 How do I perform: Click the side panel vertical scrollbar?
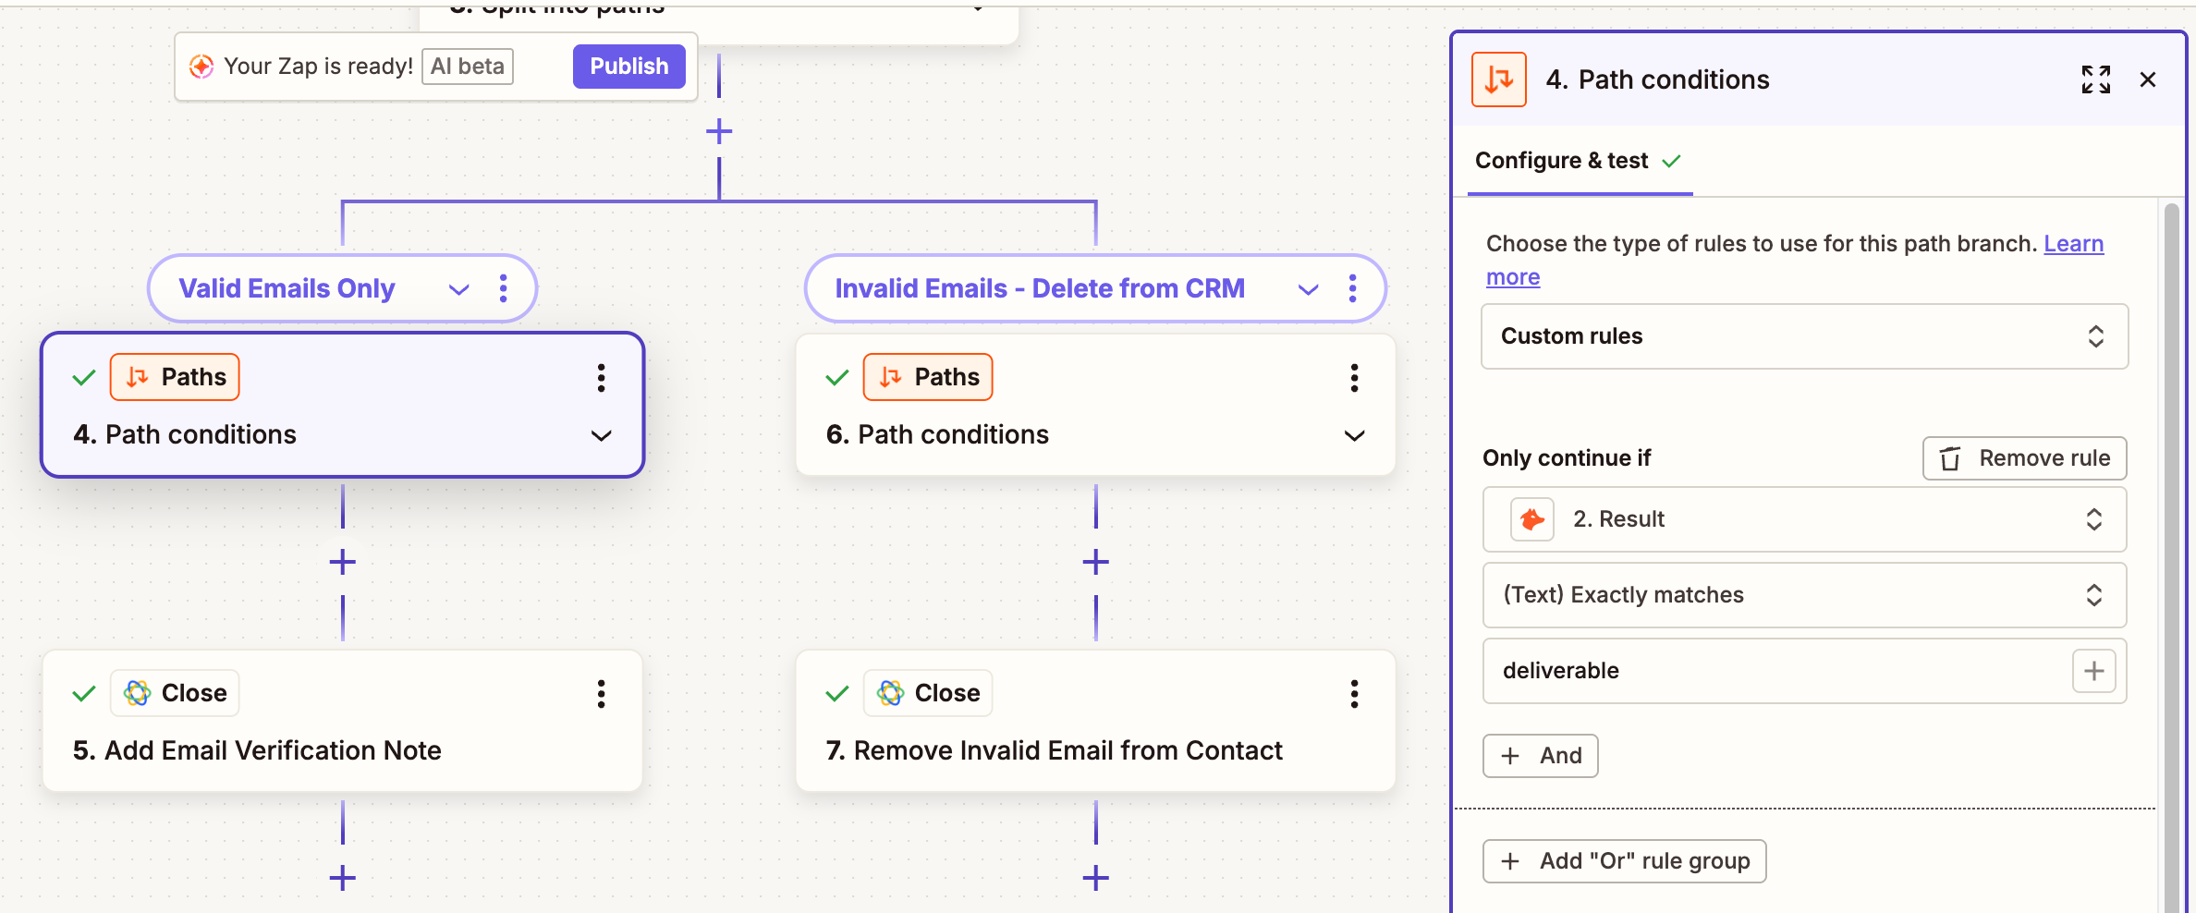2171,554
